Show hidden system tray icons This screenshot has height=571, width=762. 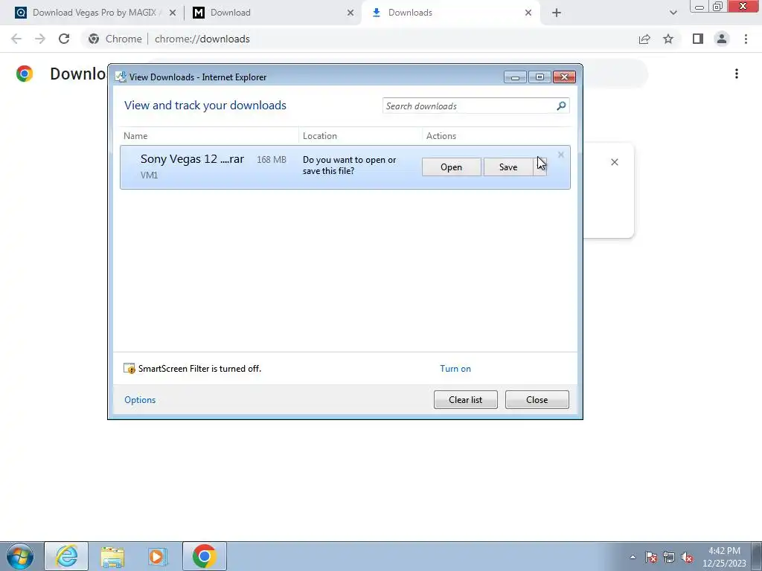point(633,557)
